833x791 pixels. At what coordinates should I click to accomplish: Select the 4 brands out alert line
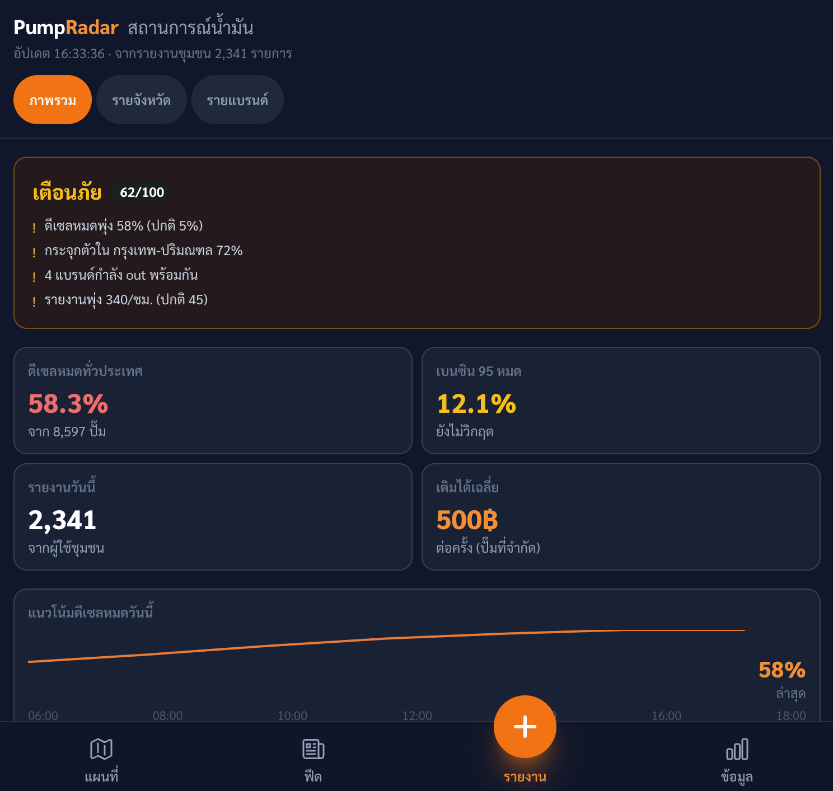pos(121,275)
